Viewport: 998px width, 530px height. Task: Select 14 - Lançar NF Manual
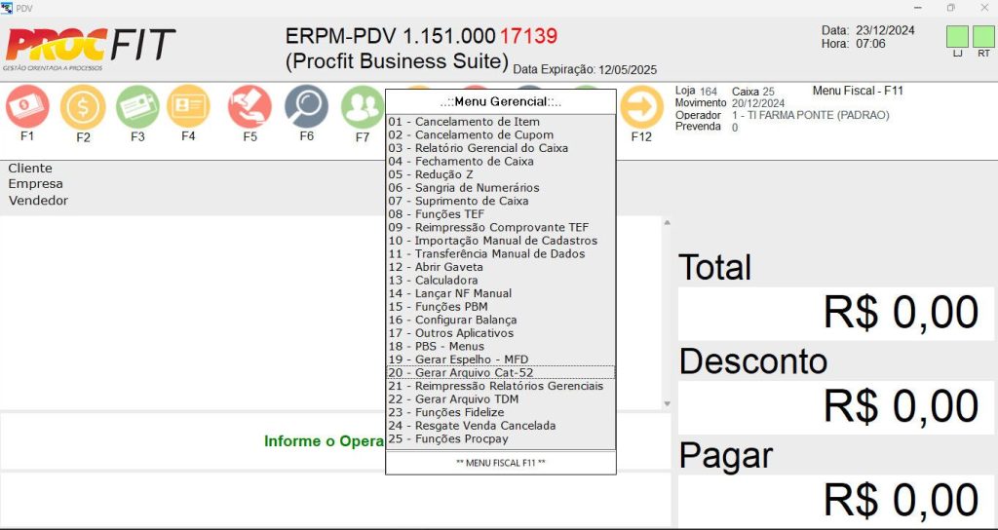pyautogui.click(x=501, y=293)
